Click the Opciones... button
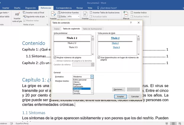The height and width of the screenshot is (125, 184). click(x=119, y=90)
